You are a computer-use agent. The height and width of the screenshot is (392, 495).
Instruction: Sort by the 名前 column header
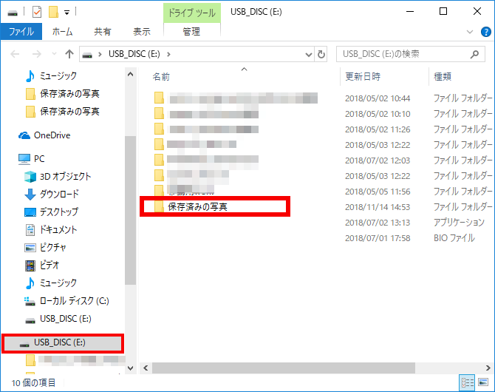click(161, 77)
